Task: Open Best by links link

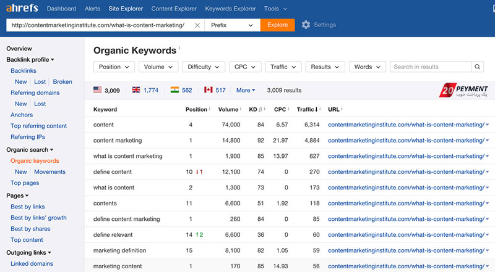Action: [27, 207]
